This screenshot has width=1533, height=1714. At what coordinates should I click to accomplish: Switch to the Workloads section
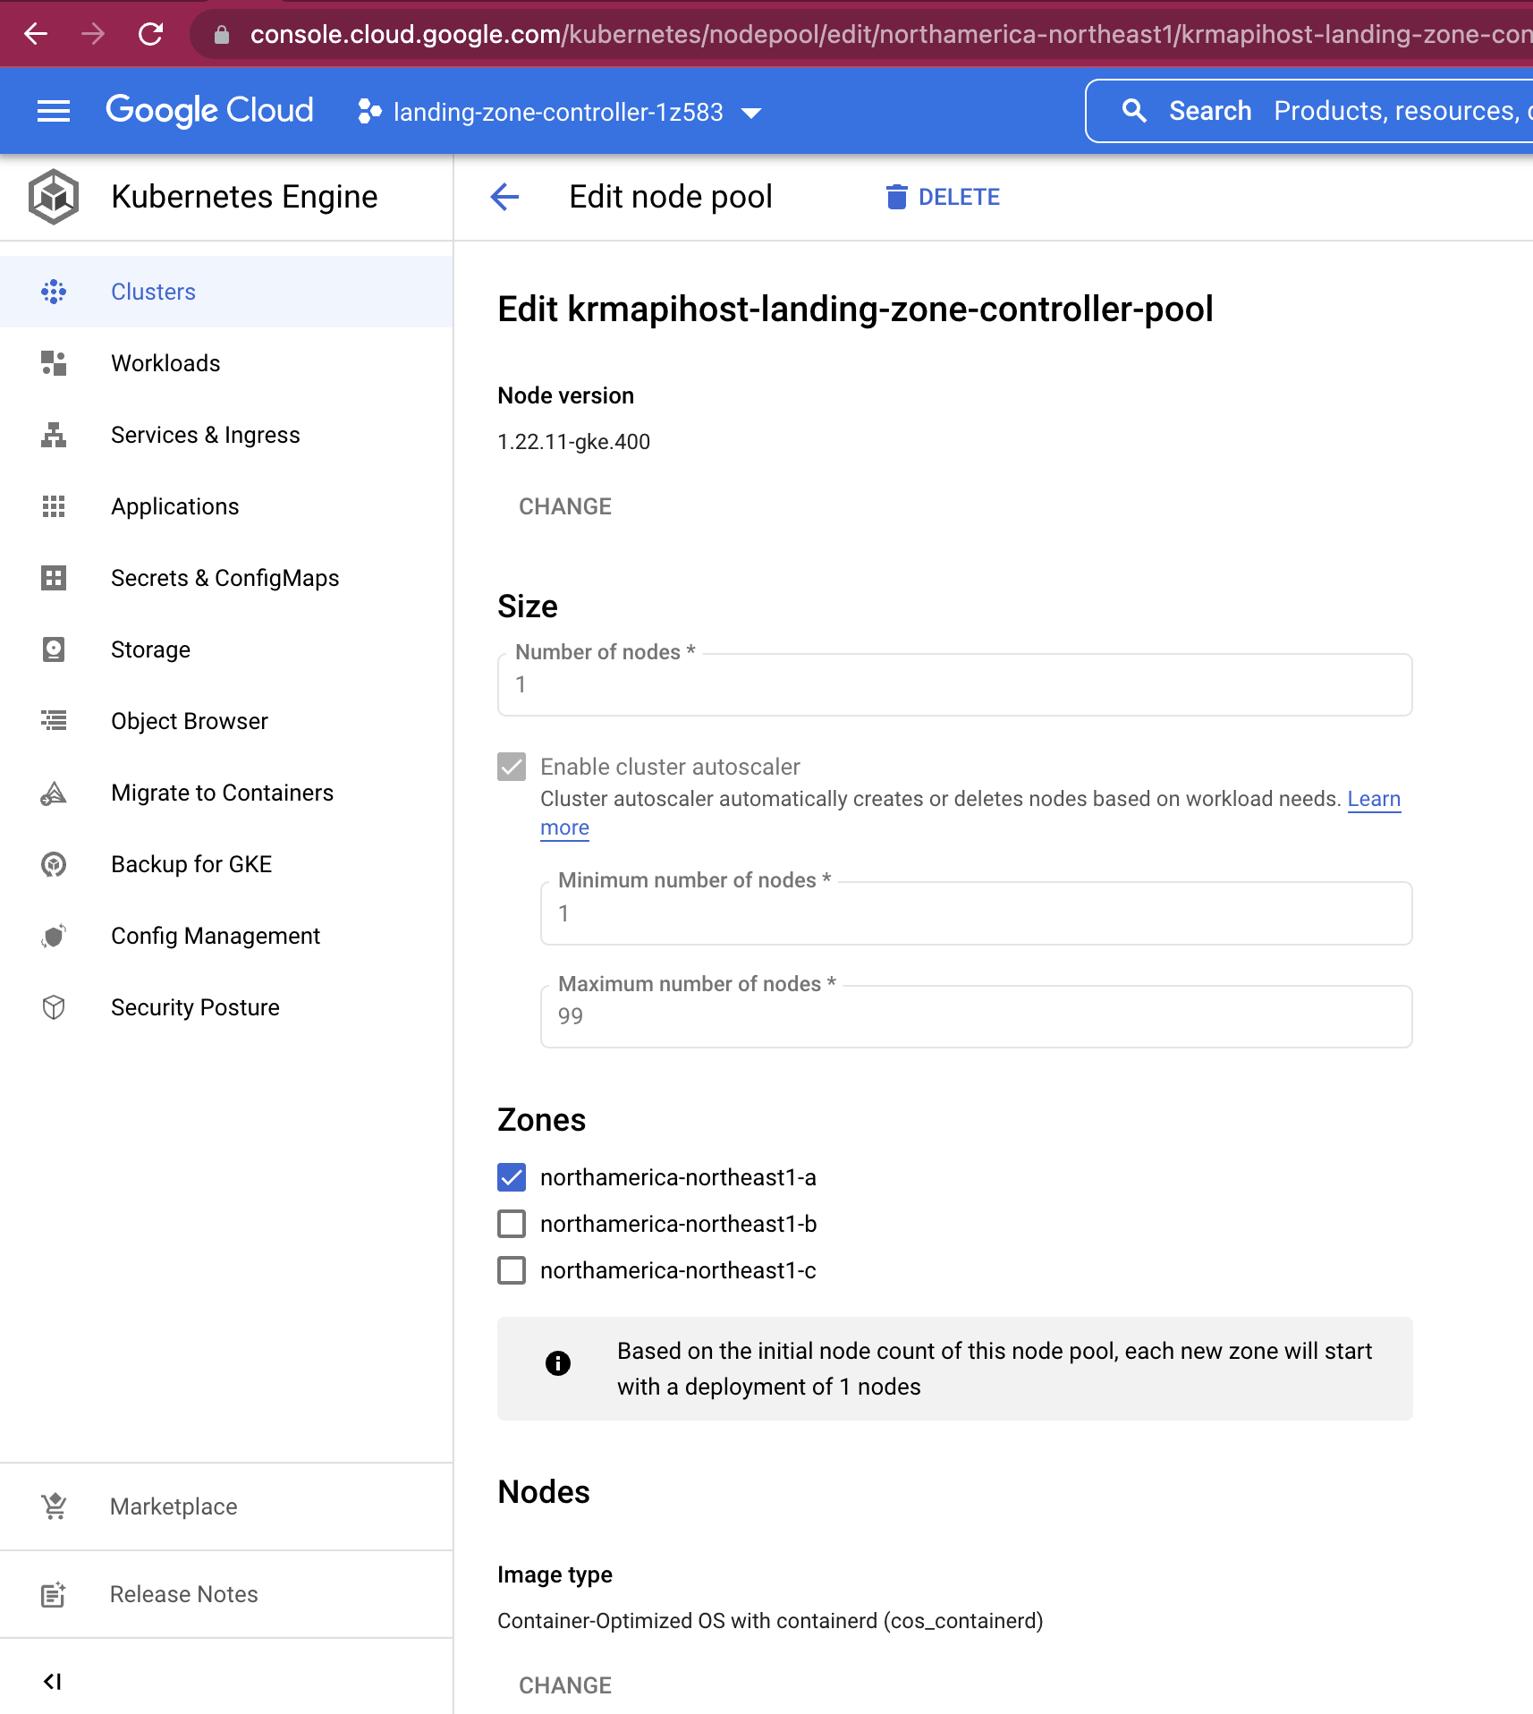165,363
